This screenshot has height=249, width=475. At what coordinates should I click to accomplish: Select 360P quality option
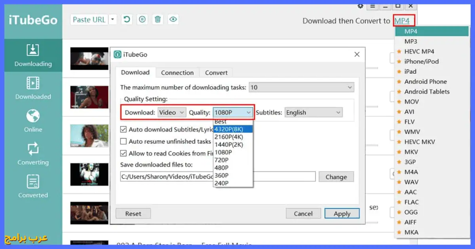[233, 176]
